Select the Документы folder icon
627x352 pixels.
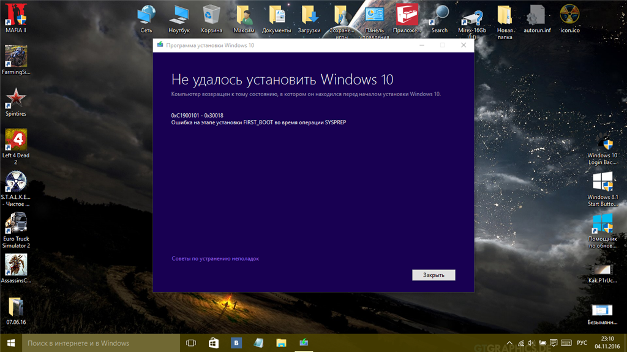click(x=276, y=18)
